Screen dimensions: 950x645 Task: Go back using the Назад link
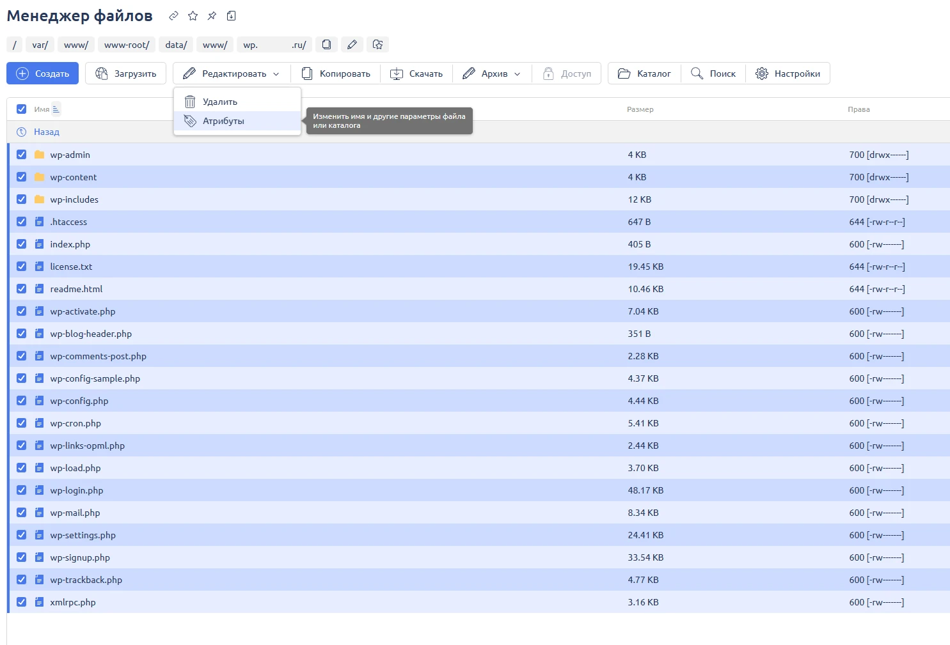[46, 132]
